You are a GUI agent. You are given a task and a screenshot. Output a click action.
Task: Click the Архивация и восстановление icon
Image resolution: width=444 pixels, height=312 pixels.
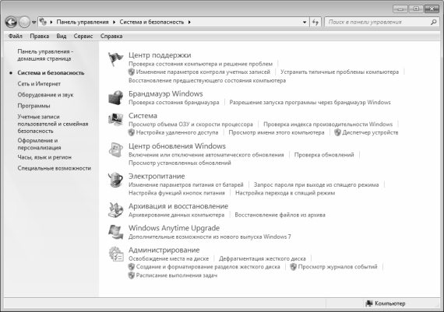coord(115,210)
